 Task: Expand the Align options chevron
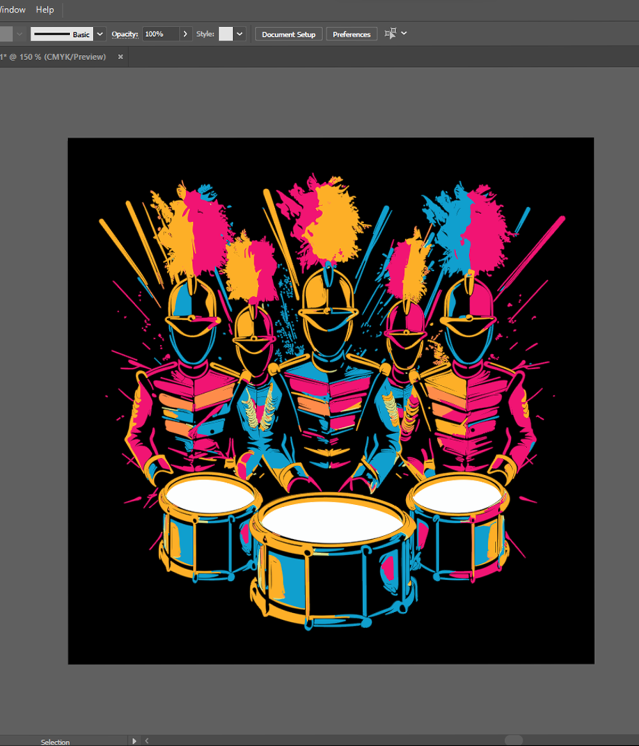(404, 33)
